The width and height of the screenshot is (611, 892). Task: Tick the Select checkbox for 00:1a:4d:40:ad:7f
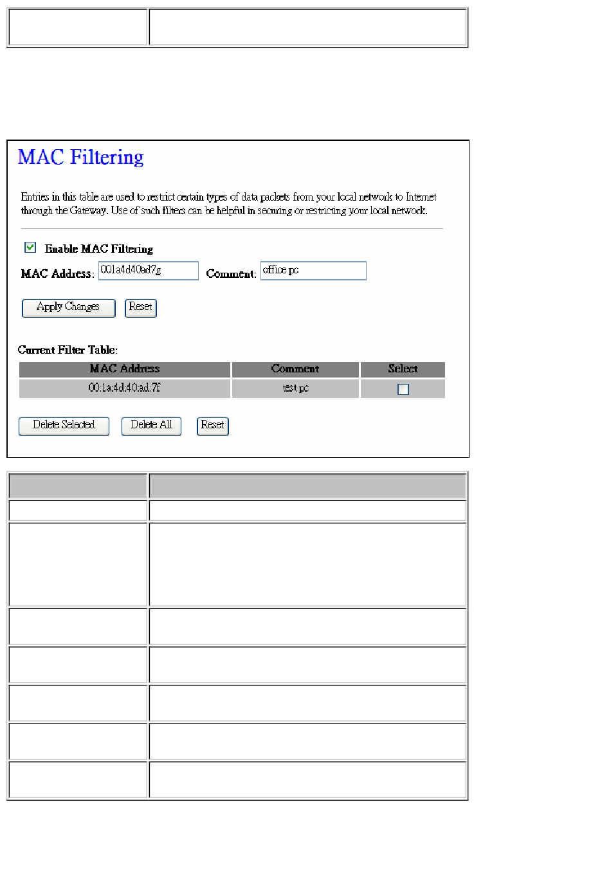[403, 389]
